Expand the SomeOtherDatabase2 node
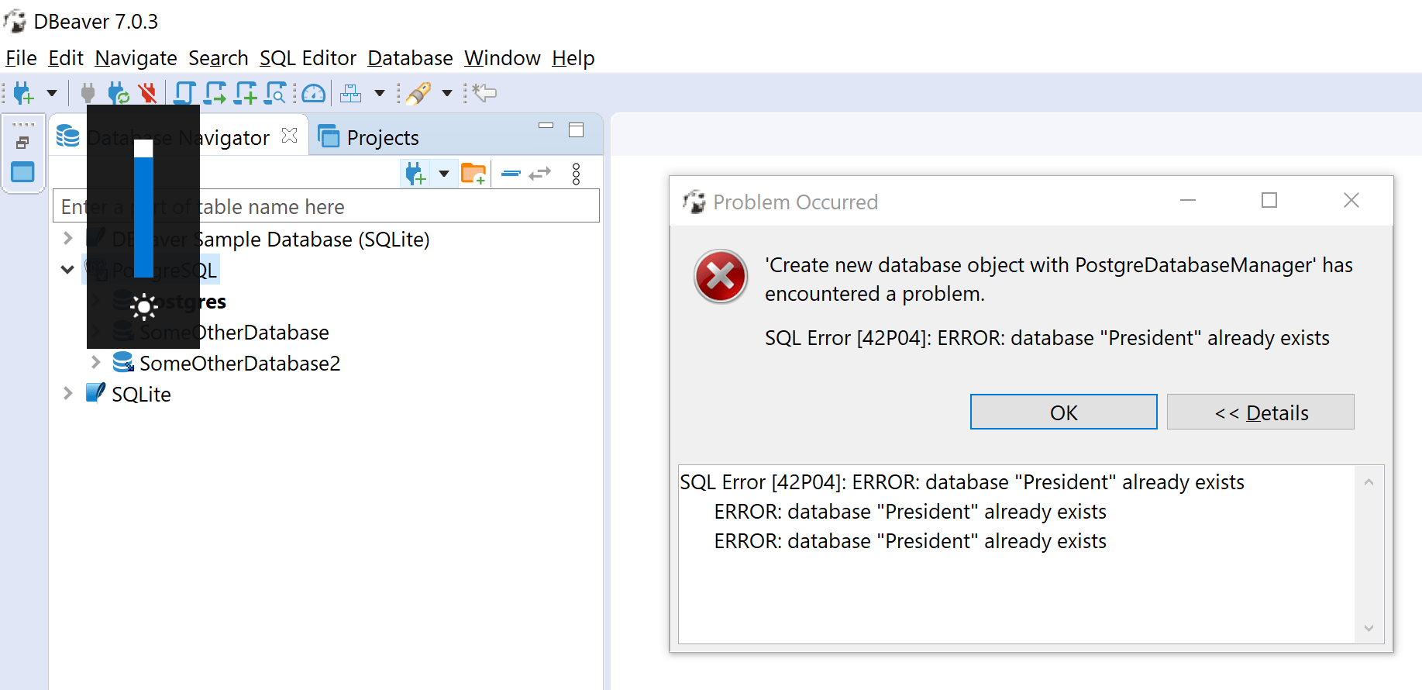Viewport: 1422px width, 690px height. point(95,362)
